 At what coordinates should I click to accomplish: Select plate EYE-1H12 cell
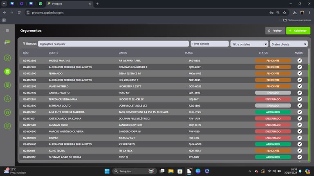coord(194,157)
